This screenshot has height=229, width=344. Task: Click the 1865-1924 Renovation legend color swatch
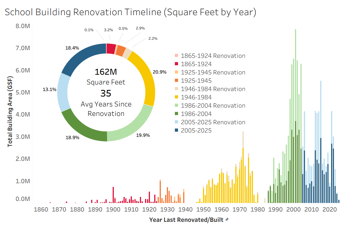177,56
